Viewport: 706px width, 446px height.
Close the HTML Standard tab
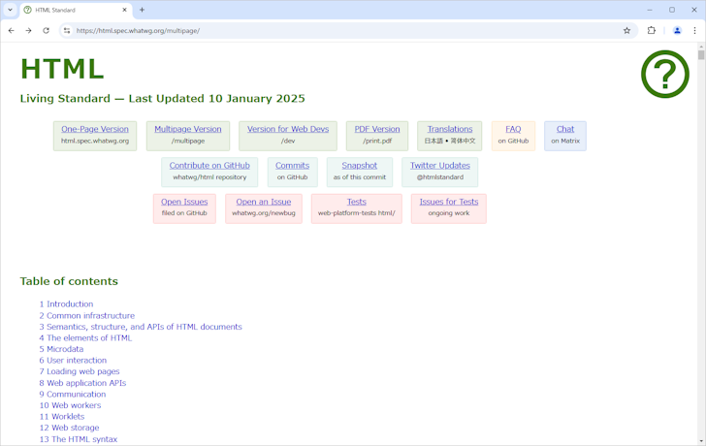(124, 10)
